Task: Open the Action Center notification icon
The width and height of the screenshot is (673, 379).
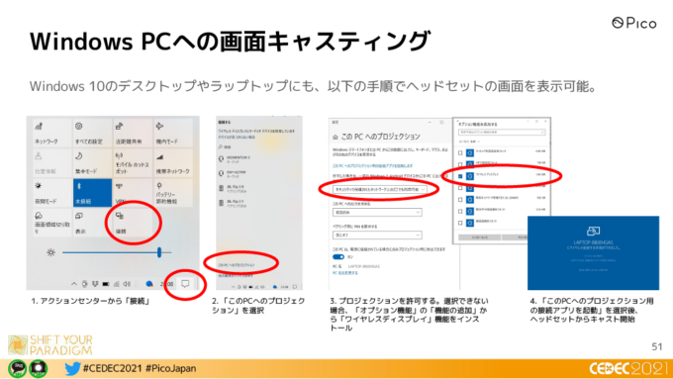Action: [x=185, y=284]
